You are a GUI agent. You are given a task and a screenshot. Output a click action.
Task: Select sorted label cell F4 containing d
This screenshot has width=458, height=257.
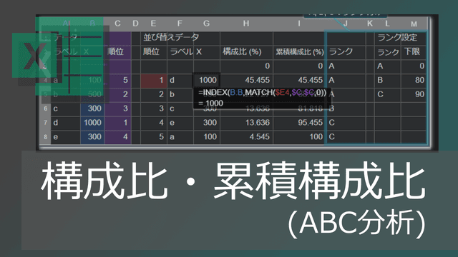180,81
